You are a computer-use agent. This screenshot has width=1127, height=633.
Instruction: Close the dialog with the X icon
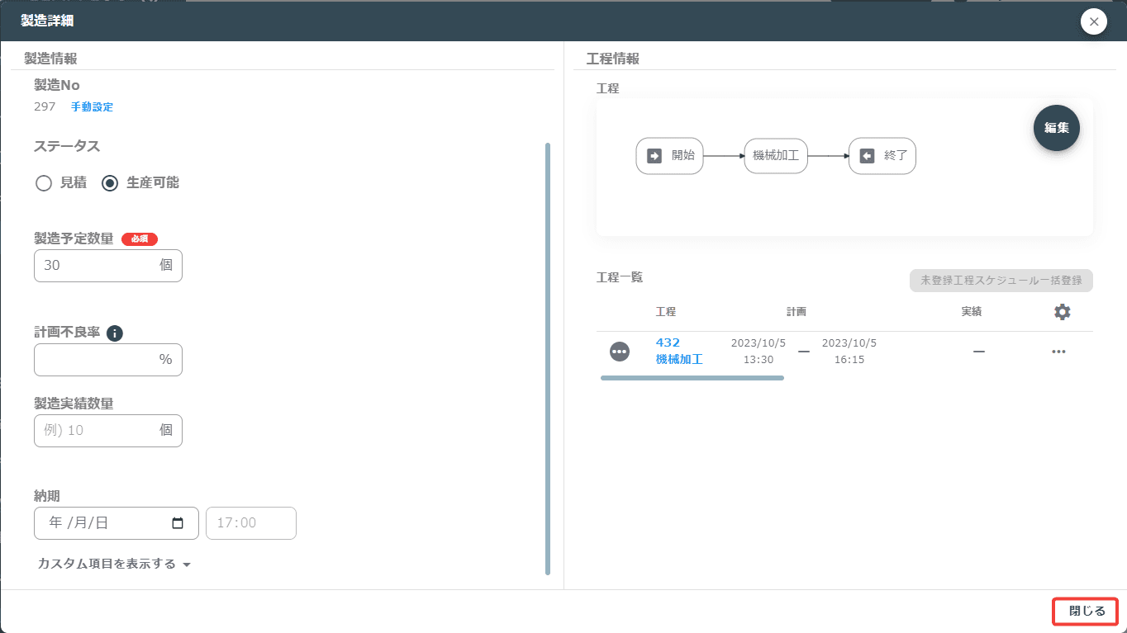click(1094, 21)
